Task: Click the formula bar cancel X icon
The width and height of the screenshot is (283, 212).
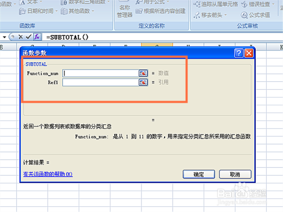Action: point(20,37)
